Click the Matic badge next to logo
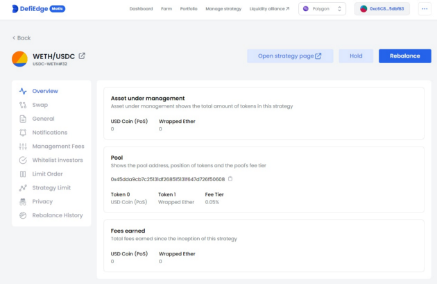This screenshot has width=437, height=284. click(58, 8)
